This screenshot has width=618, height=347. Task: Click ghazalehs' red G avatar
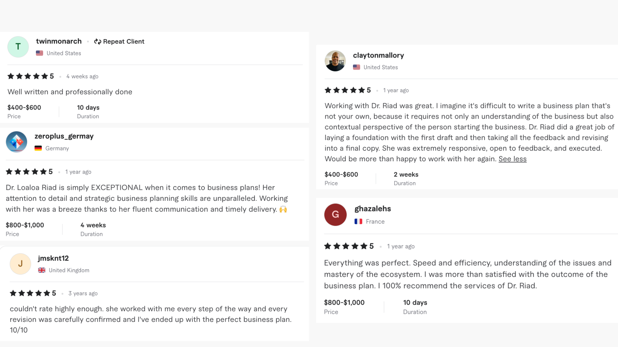(335, 214)
